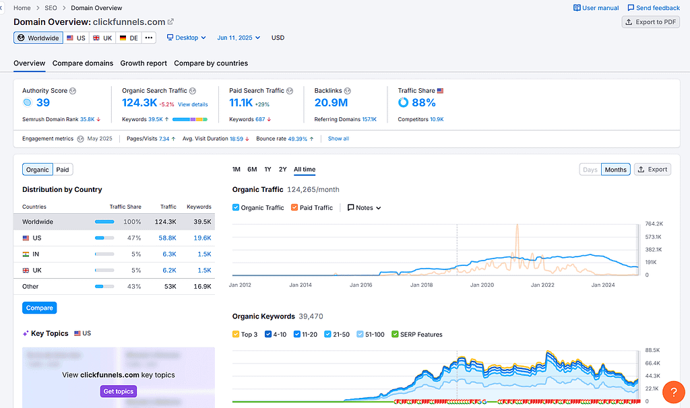Select the Organic distribution toggle
Viewport: 690px width, 408px height.
[38, 170]
